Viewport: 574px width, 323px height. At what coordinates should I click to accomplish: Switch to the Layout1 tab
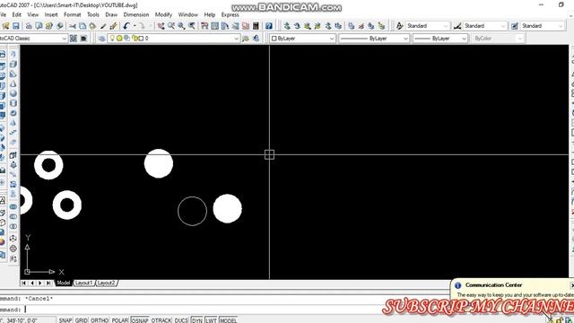(x=83, y=283)
